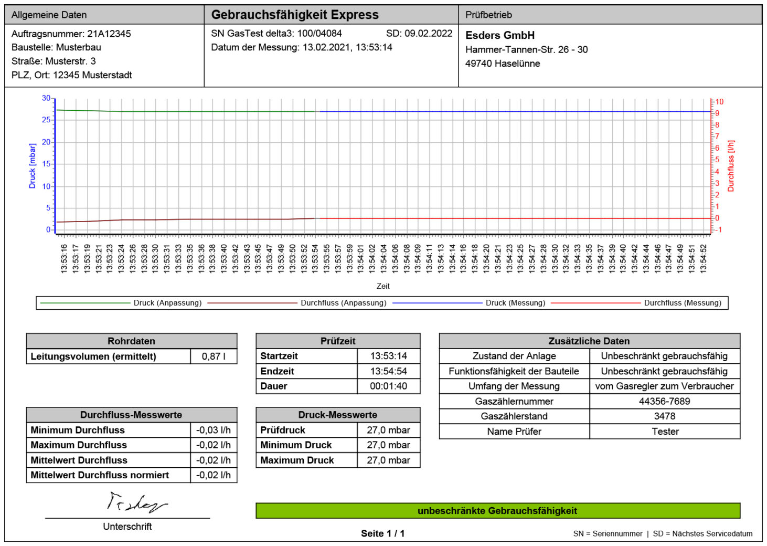Click the green unbeschränkte Gebrauchsfähigkeit result bar
767x546 pixels.
[497, 511]
